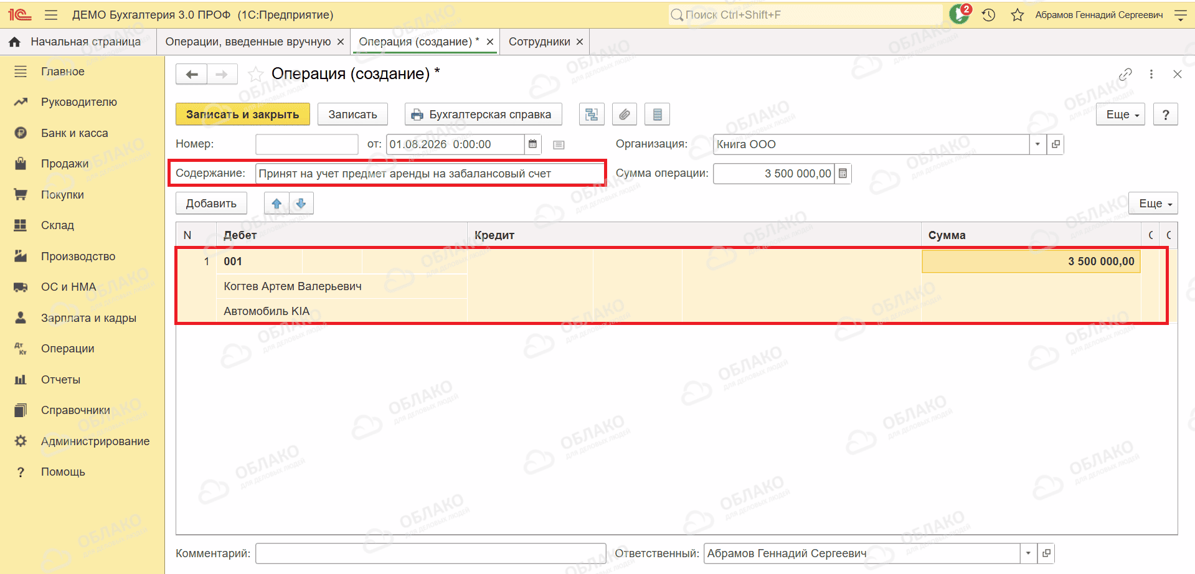Expand the Ответственный dropdown list
Viewport: 1195px width, 574px height.
point(1028,553)
